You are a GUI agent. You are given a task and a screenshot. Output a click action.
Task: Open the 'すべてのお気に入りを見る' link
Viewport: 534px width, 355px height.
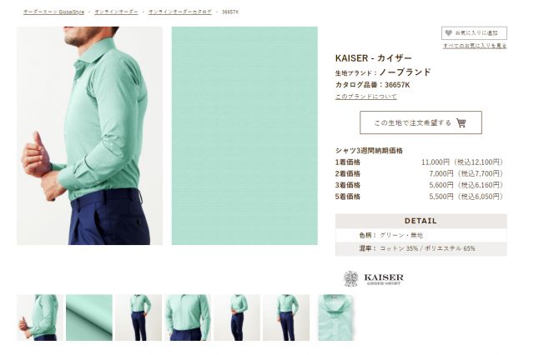click(475, 46)
